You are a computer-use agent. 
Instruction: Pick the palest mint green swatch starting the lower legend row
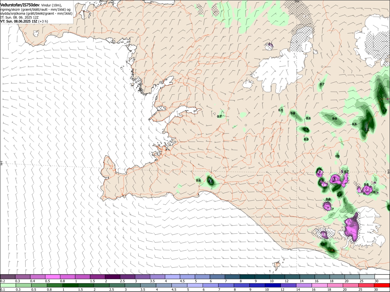click(x=8, y=285)
